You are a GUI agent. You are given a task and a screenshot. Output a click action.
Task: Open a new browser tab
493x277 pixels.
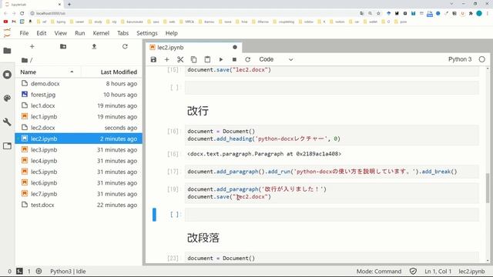point(69,5)
